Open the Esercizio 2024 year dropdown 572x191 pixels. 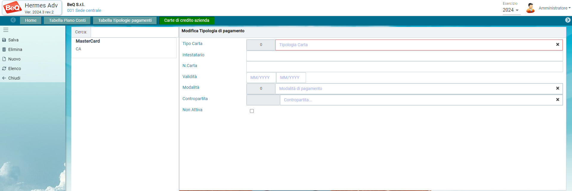[511, 10]
